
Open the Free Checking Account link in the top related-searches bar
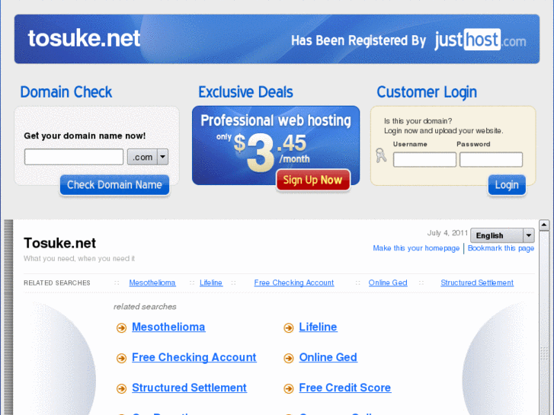(294, 283)
